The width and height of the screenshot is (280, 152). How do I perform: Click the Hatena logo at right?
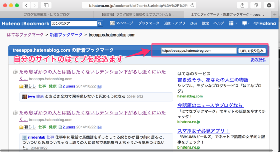pyautogui.click(x=265, y=23)
